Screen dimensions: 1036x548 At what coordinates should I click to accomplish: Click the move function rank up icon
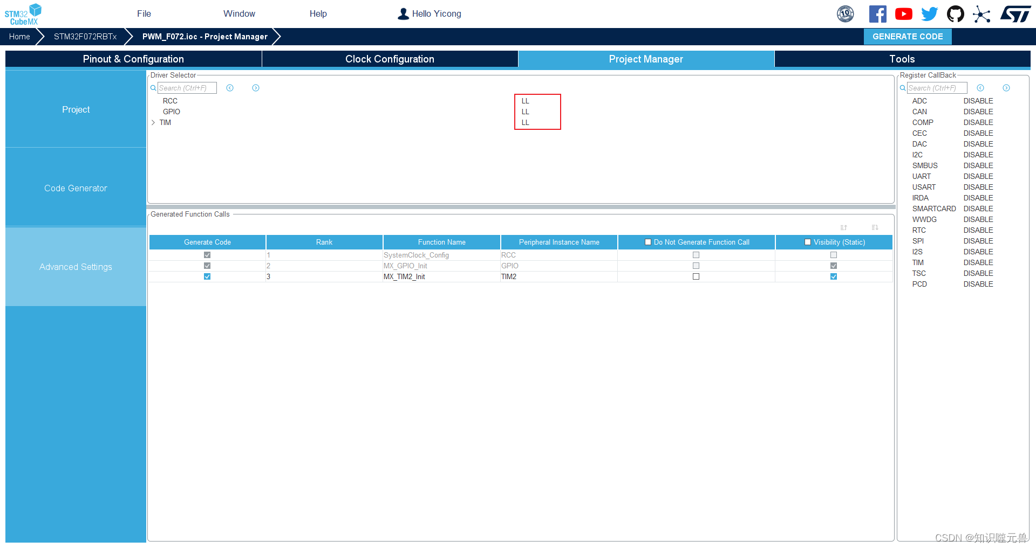pyautogui.click(x=844, y=227)
